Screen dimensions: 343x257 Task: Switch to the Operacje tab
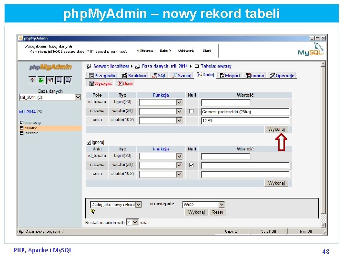click(282, 76)
